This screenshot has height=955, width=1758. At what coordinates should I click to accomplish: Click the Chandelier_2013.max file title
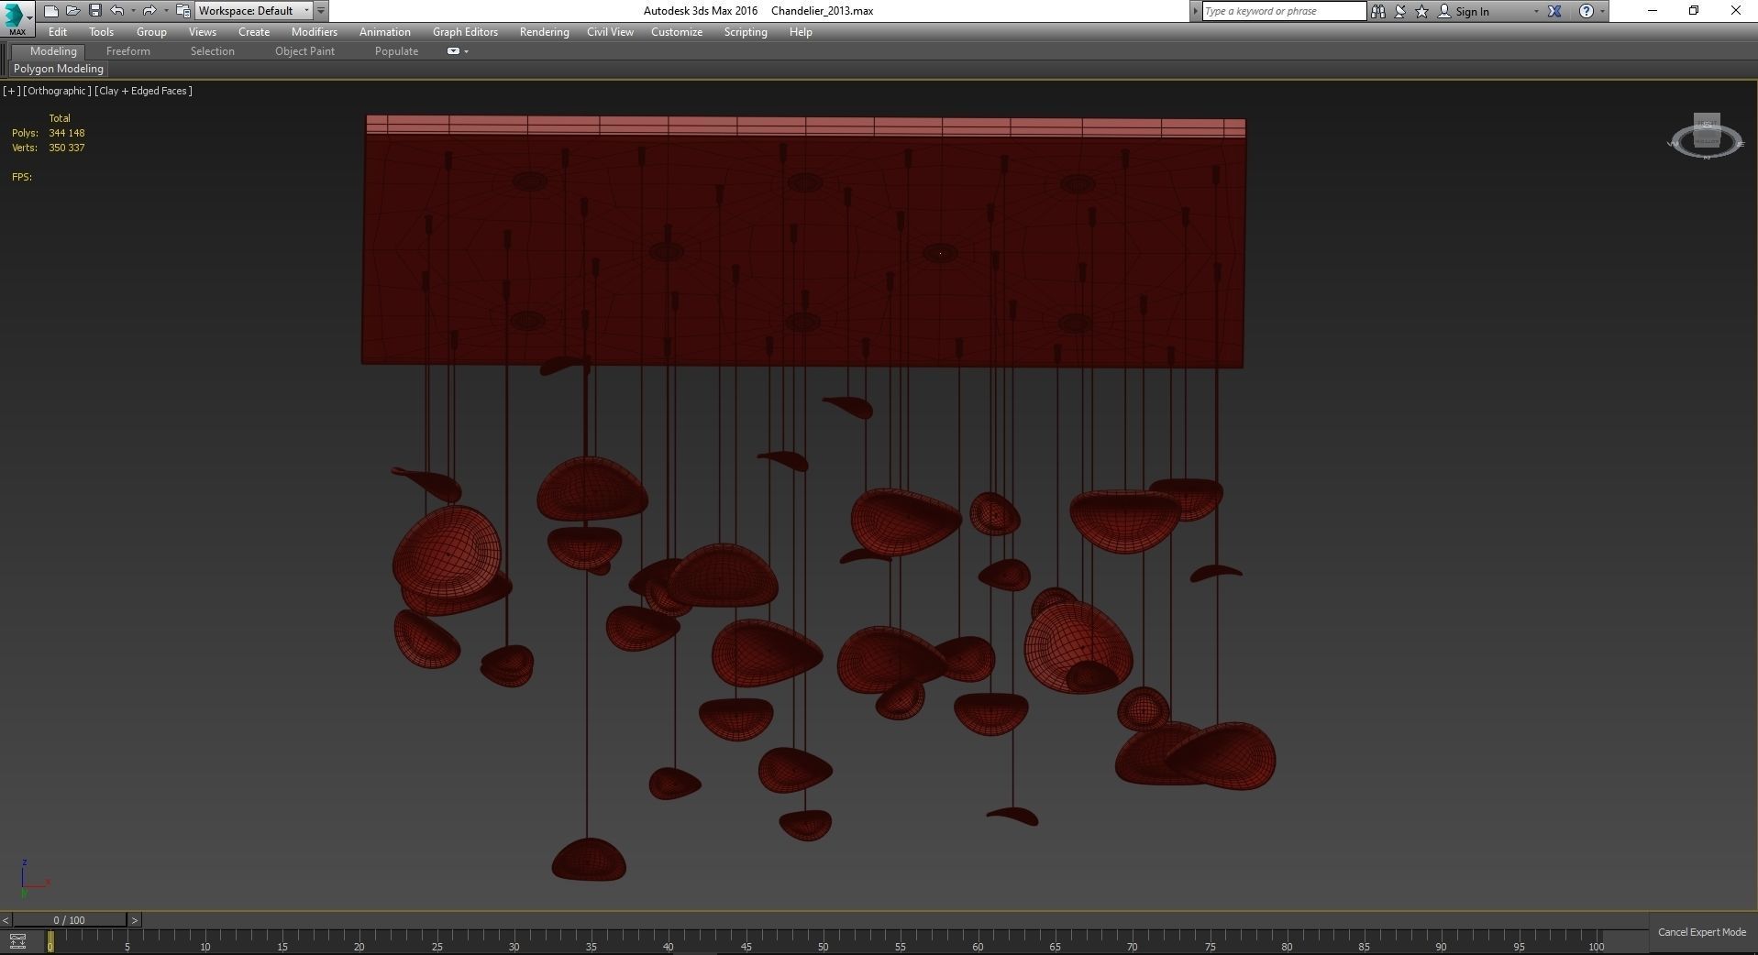click(822, 11)
